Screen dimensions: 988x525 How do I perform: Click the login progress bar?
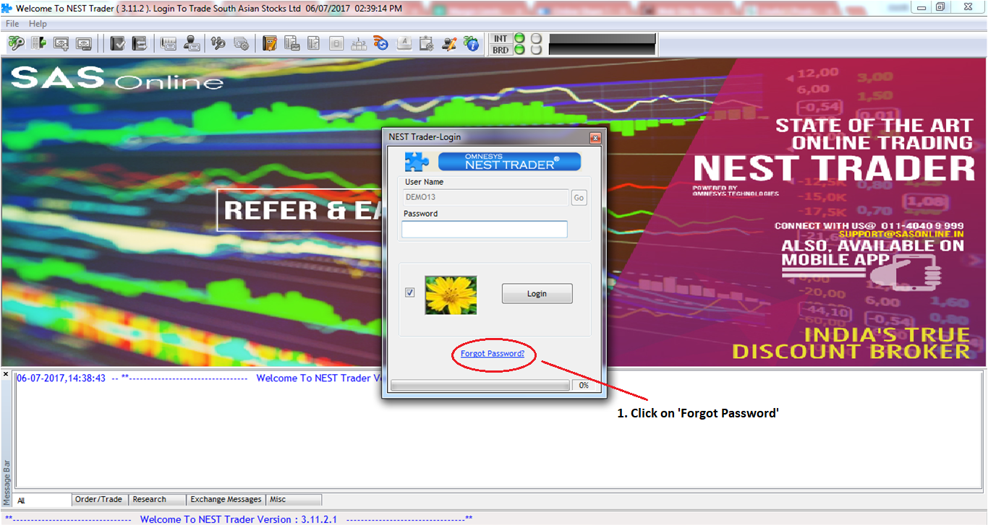(480, 386)
